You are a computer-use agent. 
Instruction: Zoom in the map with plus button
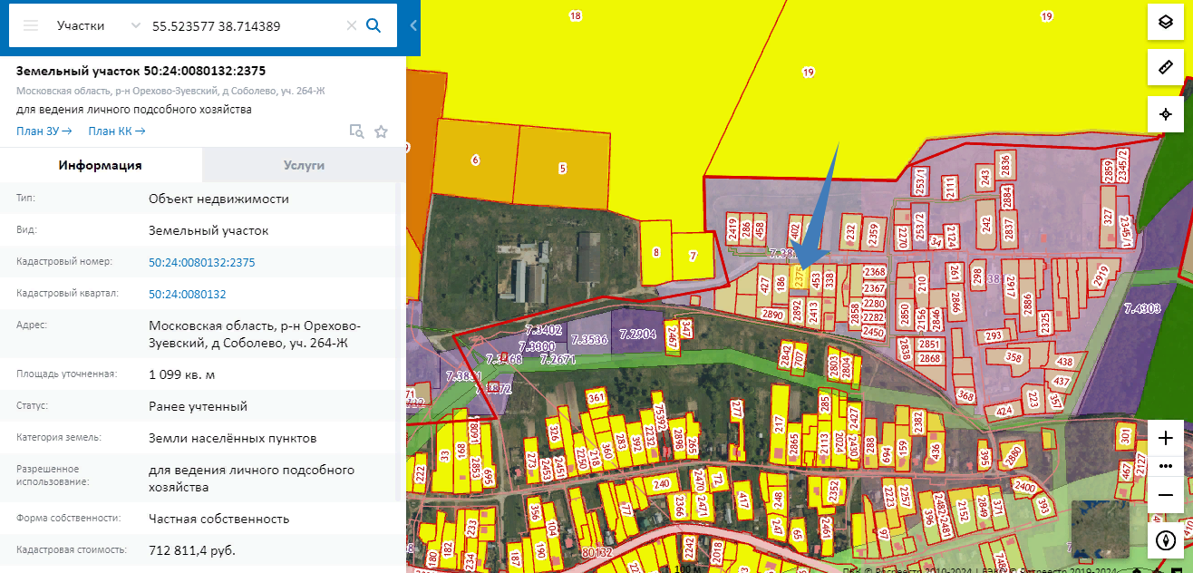1166,439
